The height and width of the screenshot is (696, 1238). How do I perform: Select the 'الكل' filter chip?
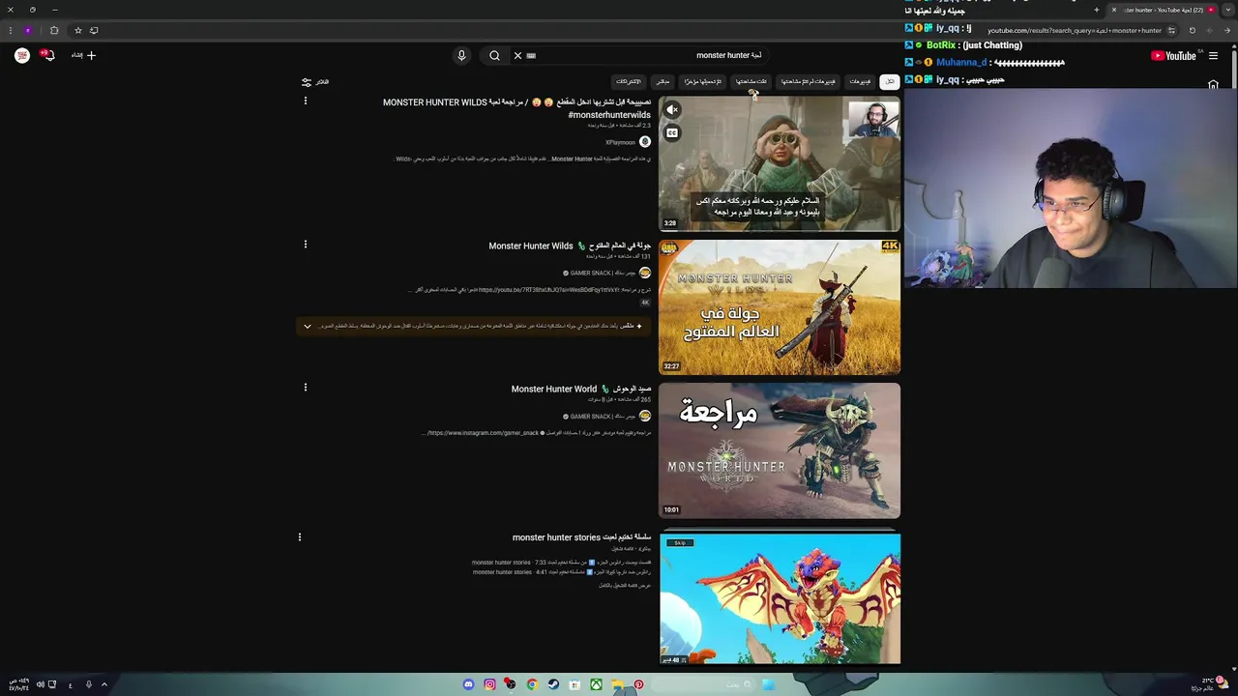(889, 81)
